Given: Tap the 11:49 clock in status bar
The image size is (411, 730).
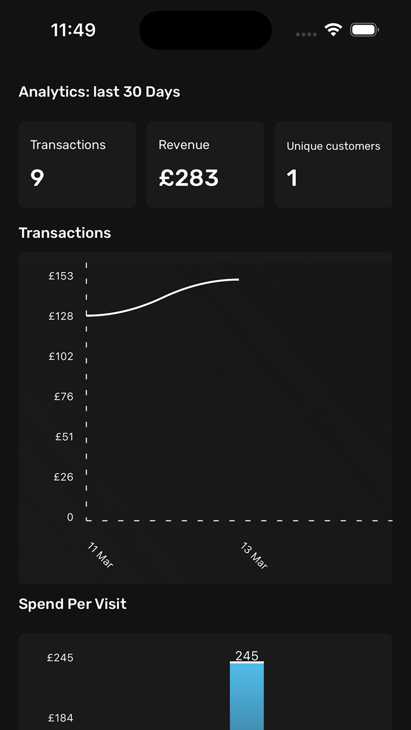Looking at the screenshot, I should pyautogui.click(x=73, y=30).
